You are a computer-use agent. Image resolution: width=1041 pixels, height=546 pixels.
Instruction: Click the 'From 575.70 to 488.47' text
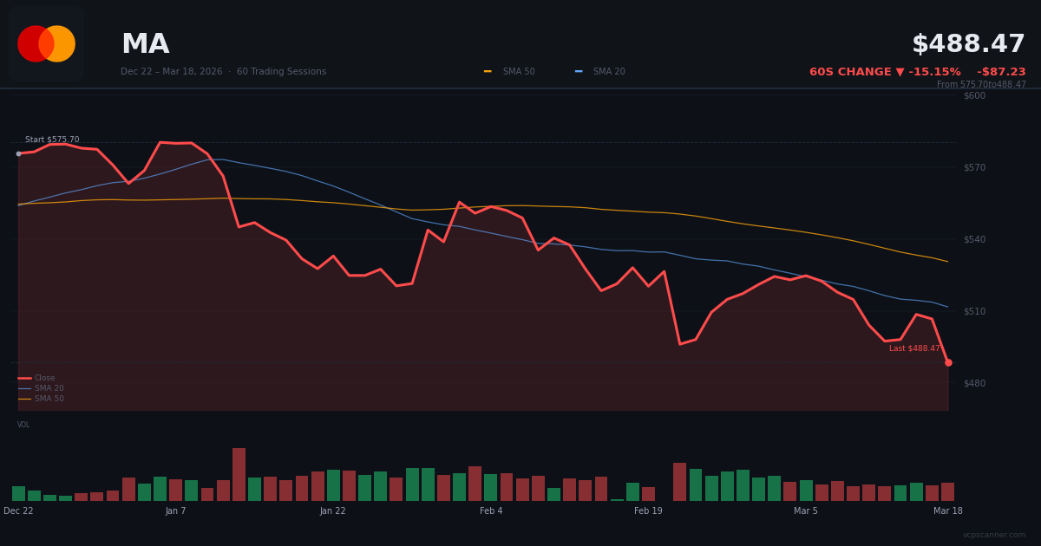[x=981, y=85]
